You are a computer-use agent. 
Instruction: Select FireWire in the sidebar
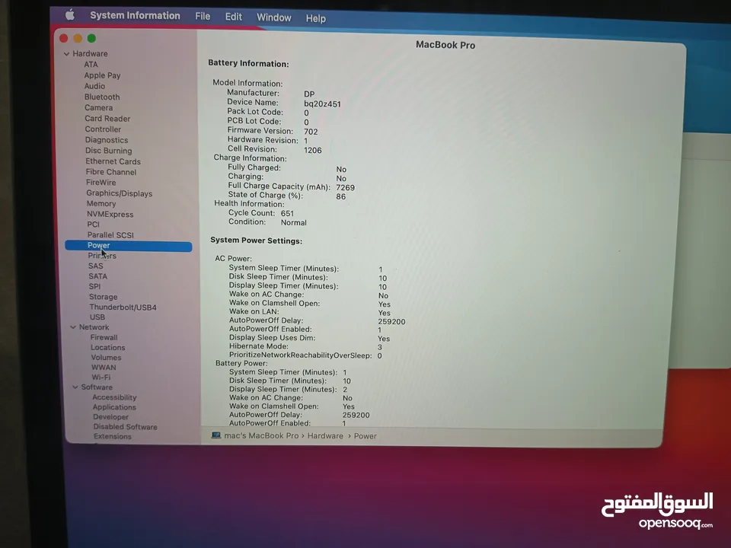click(101, 182)
